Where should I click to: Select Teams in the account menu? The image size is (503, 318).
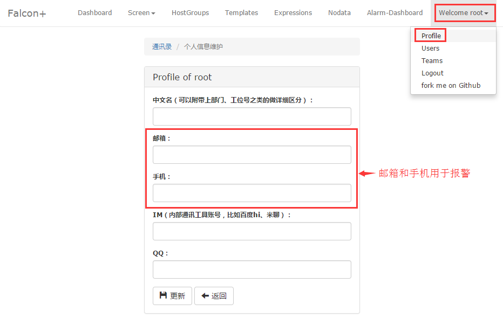[x=432, y=60]
